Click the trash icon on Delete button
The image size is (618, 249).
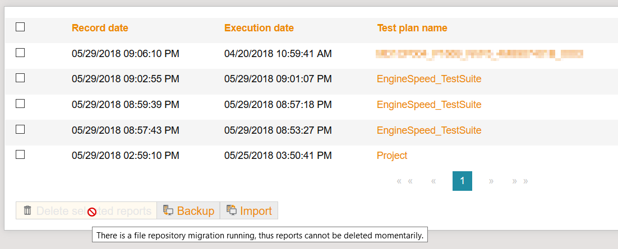tap(27, 211)
